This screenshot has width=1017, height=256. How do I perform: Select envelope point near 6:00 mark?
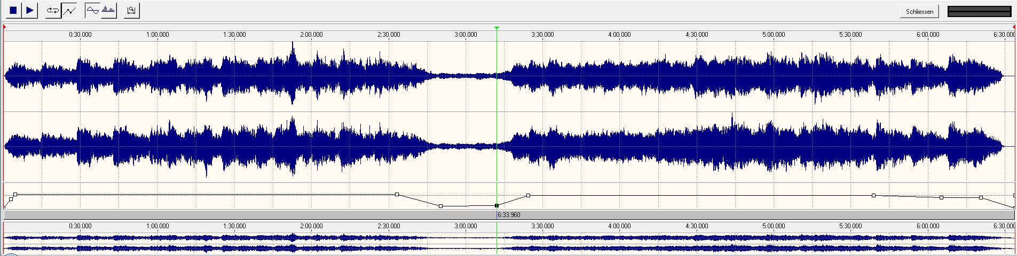click(941, 197)
